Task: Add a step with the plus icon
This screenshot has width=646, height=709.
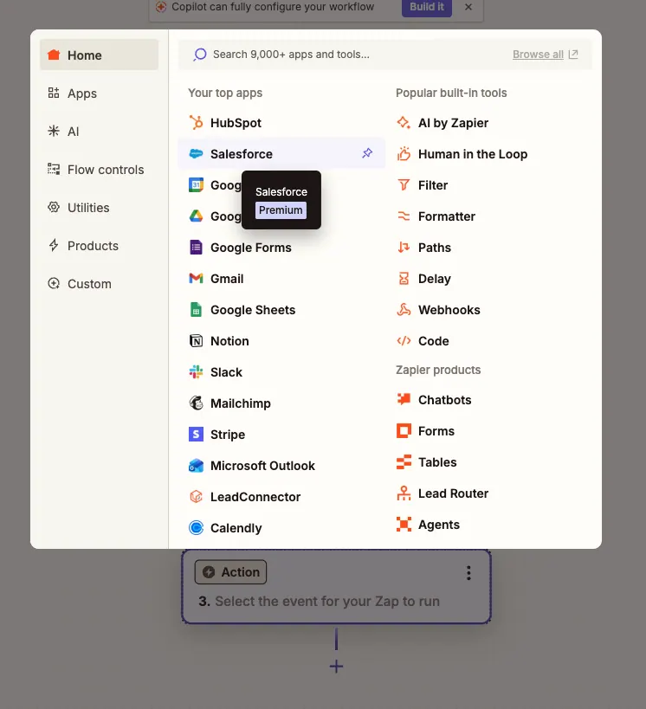Action: [x=336, y=666]
